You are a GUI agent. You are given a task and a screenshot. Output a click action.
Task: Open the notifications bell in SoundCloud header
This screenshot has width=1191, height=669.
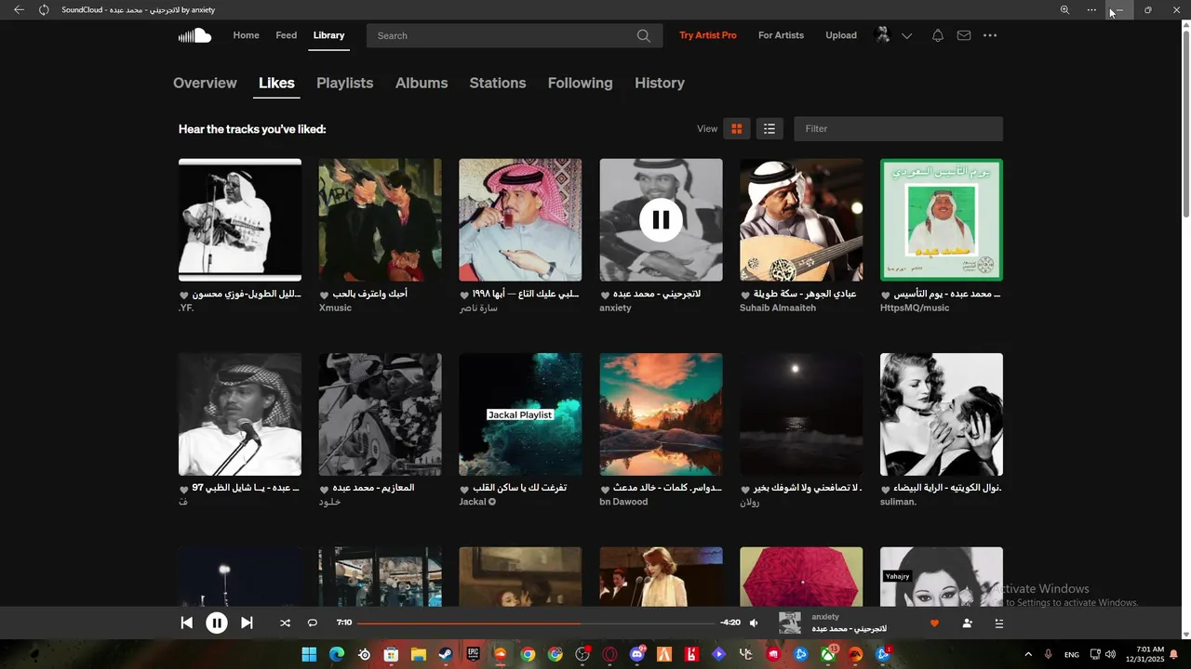[938, 35]
